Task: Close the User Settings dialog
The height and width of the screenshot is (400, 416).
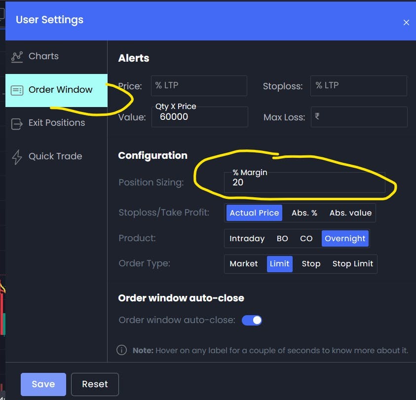Action: pyautogui.click(x=406, y=23)
